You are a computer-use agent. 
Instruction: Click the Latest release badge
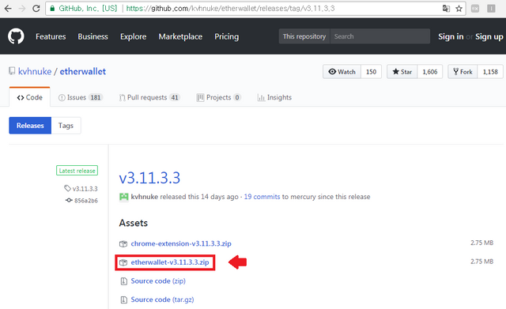click(x=77, y=171)
